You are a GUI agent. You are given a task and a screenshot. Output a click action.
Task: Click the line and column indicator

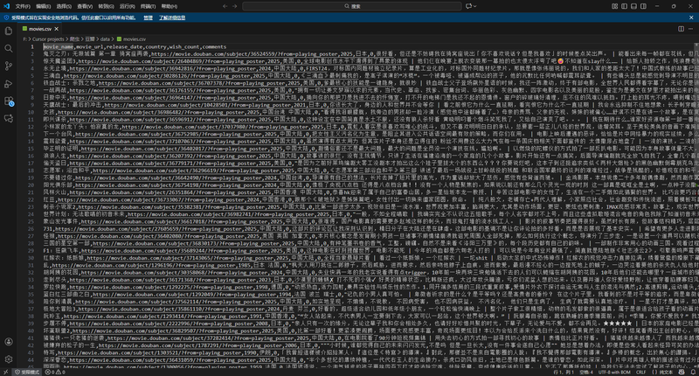[x=564, y=372]
